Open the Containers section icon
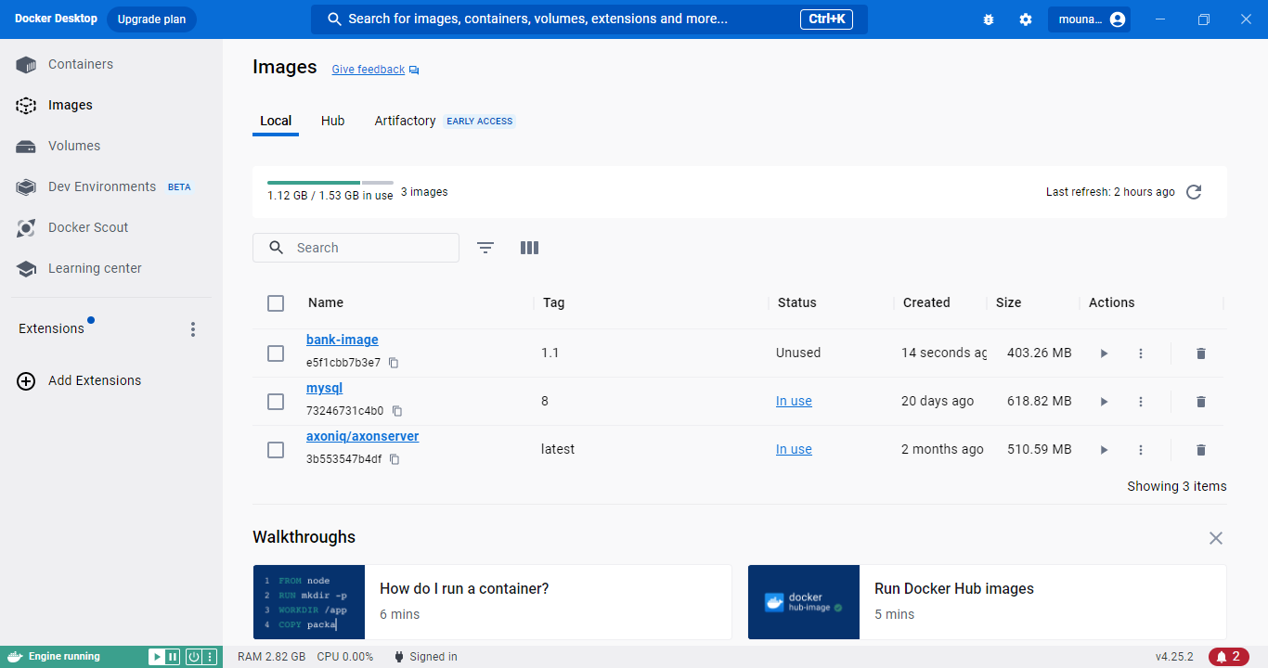The image size is (1268, 668). 26,65
